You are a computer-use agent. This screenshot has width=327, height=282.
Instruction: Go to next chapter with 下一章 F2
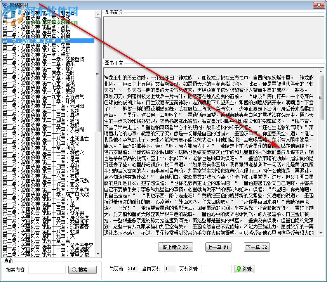pos(257,247)
